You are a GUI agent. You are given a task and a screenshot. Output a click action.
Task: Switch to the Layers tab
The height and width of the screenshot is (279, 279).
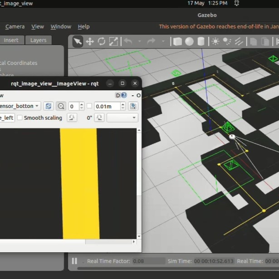click(x=39, y=40)
